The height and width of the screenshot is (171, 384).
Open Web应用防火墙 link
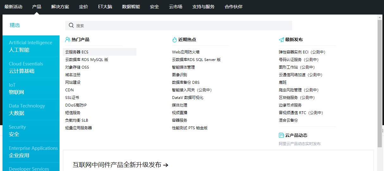(x=186, y=52)
